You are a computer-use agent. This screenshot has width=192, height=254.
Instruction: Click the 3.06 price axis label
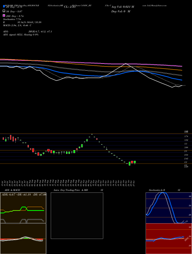tap(186, 147)
